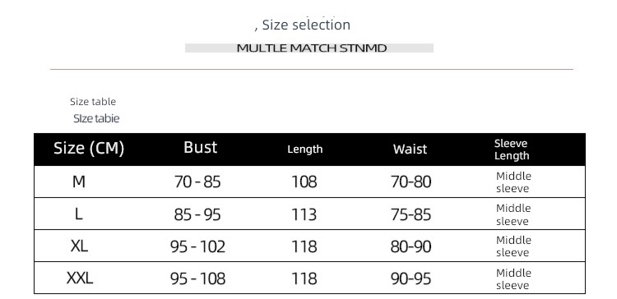
Task: Click the Length column header
Action: point(305,149)
